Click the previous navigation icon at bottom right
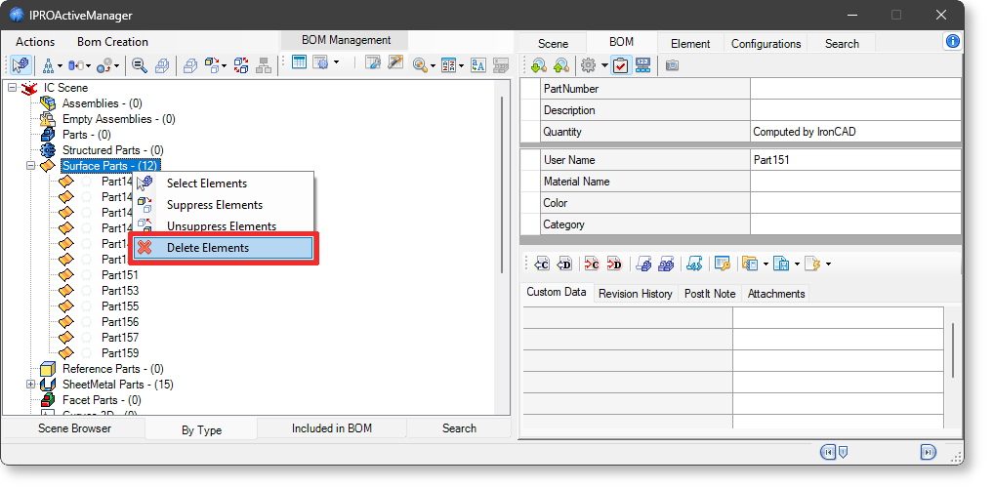 tap(827, 452)
